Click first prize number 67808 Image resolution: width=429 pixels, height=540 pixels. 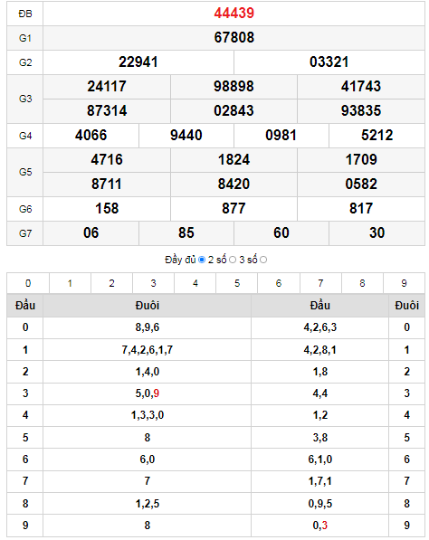tap(234, 38)
